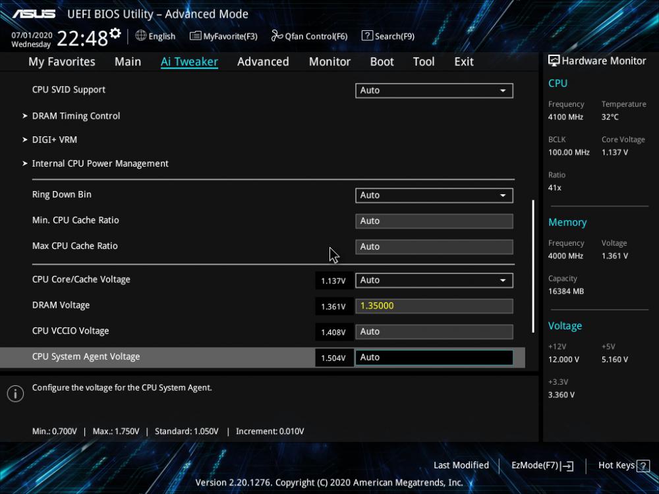
Task: Click the MyFavorite(F3) button label
Action: click(230, 36)
